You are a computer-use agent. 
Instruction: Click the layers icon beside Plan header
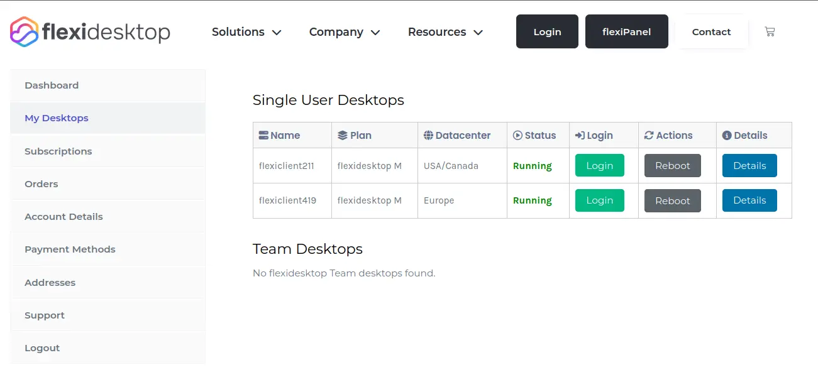[x=342, y=135]
